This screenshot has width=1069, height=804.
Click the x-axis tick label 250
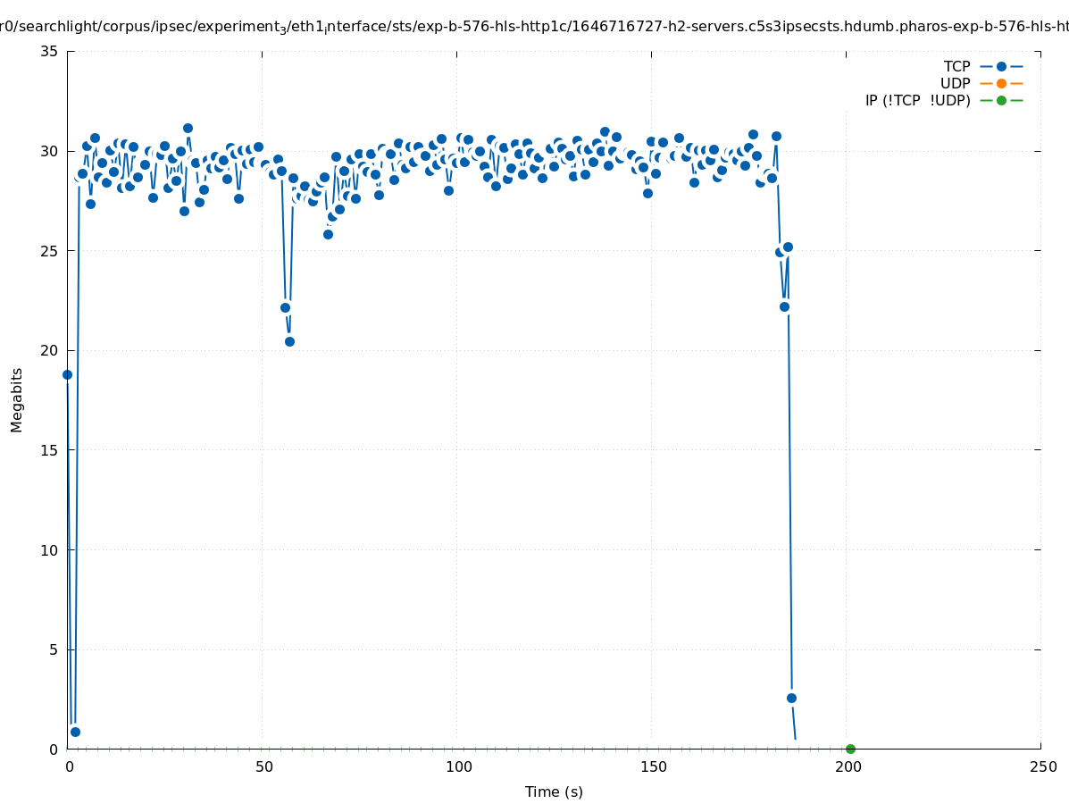pos(1041,766)
